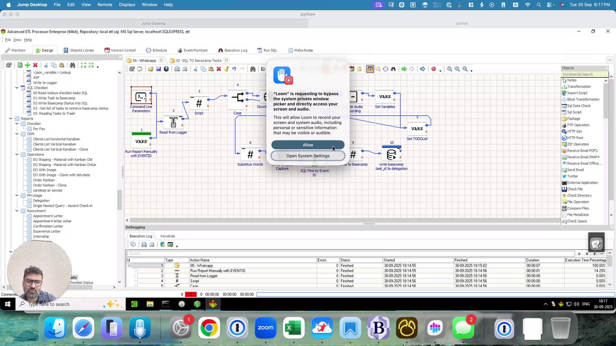
Task: Collapse the PM Usage tree node
Action: click(17, 196)
